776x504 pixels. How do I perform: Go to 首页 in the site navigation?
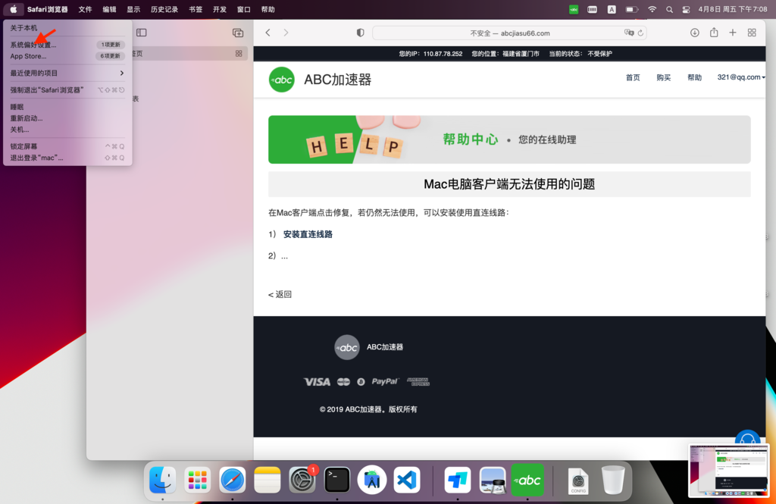pyautogui.click(x=633, y=77)
